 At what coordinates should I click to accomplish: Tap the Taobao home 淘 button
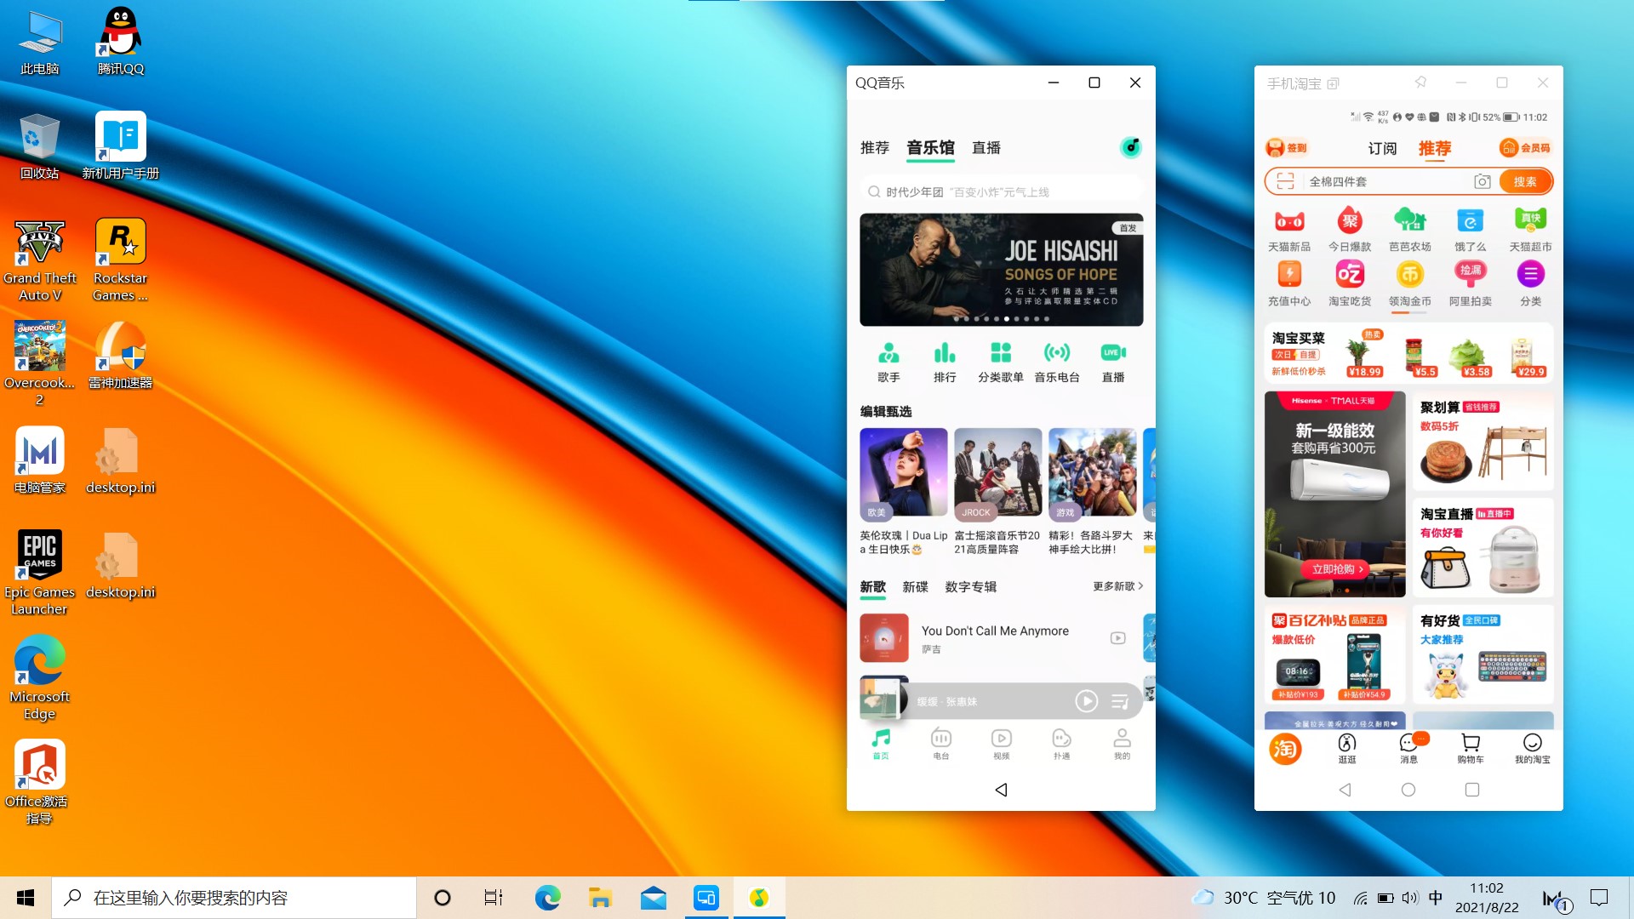[1285, 749]
